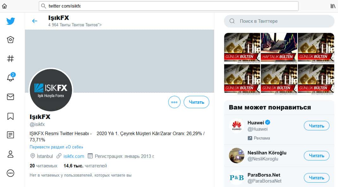Open the IşıkFX profile avatar picture
This screenshot has height=187, width=338.
tap(51, 90)
